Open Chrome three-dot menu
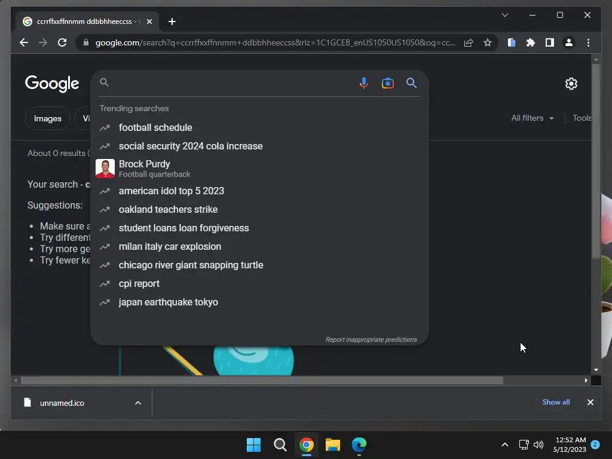Viewport: 612px width, 459px height. click(x=588, y=42)
